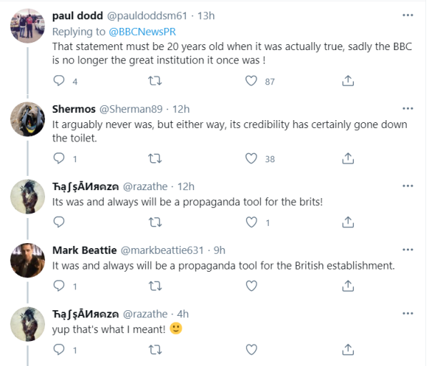This screenshot has height=366, width=429.
Task: Retweet Shermos's tweet
Action: (x=154, y=158)
